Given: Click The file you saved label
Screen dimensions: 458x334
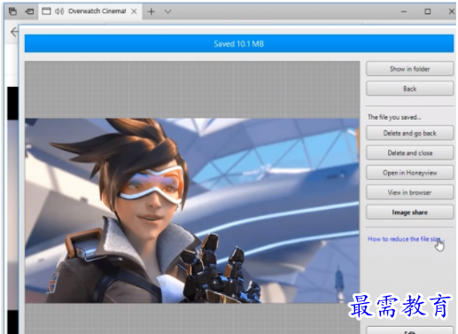Looking at the screenshot, I should 394,117.
